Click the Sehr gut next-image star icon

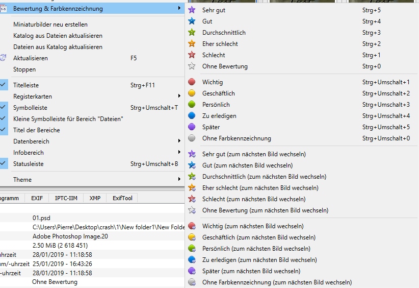tap(192, 154)
